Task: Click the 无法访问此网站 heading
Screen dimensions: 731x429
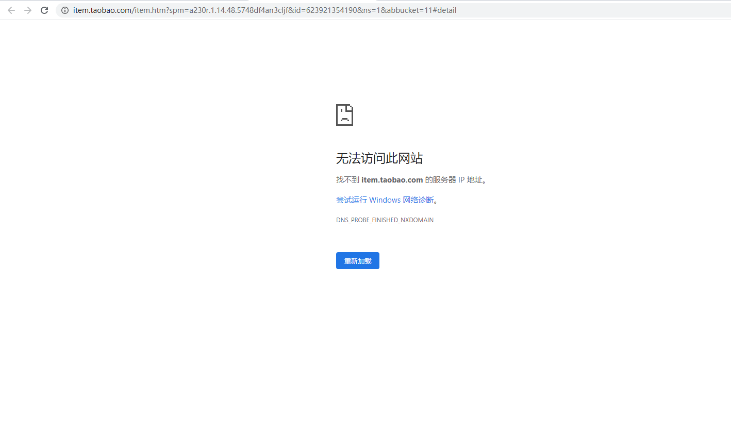Action: click(379, 158)
